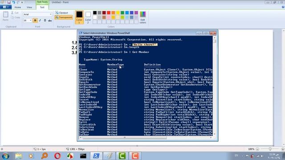Customize the quick access toolbar dropdown arrow
This screenshot has width=285, height=160.
click(22, 2)
